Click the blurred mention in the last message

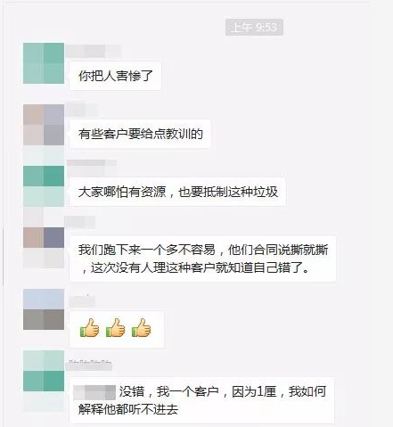pyautogui.click(x=94, y=392)
